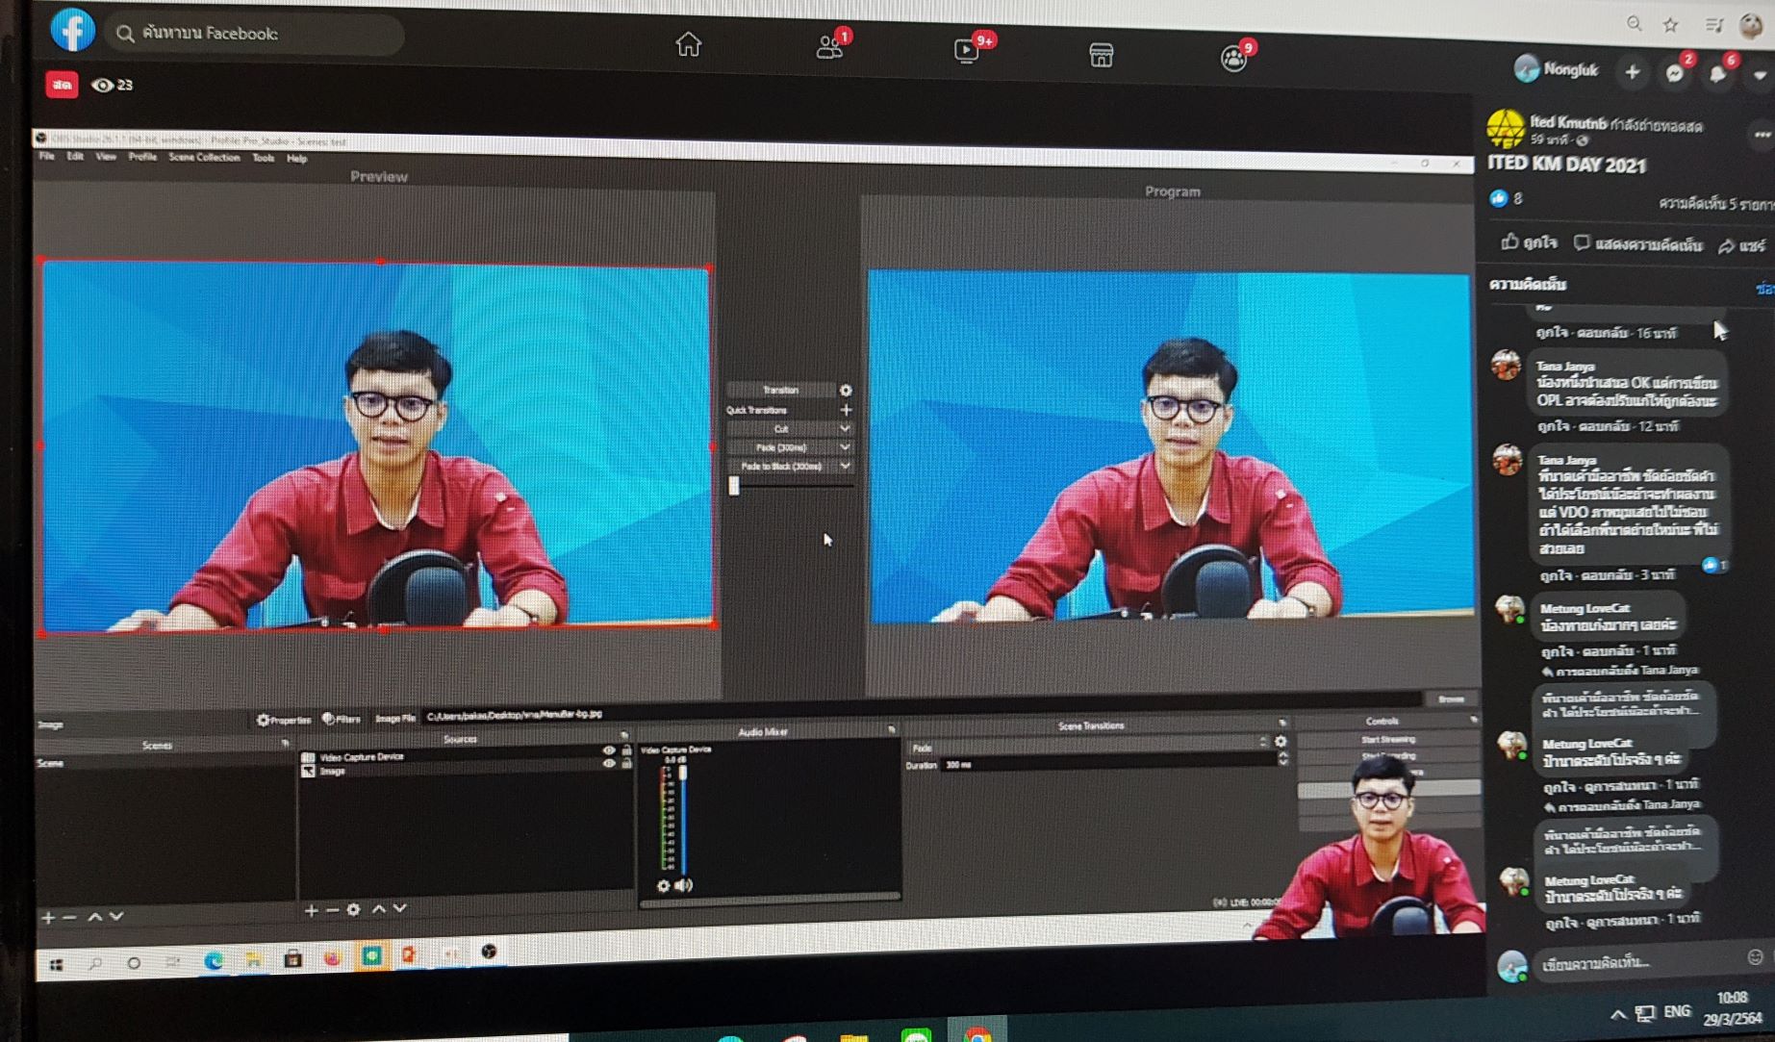Show the post's like reactions count
Viewport: 1775px width, 1042px height.
[1506, 198]
